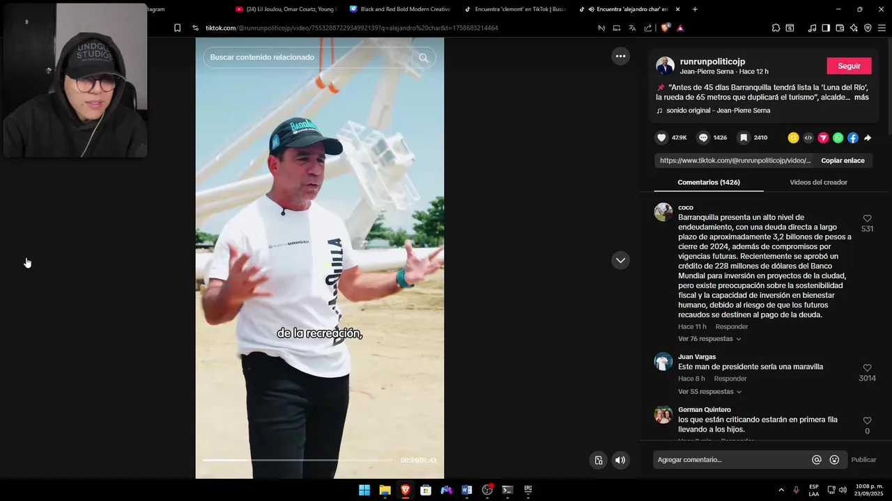892x501 pixels.
Task: Switch to the Videos del creador tab
Action: [x=818, y=182]
